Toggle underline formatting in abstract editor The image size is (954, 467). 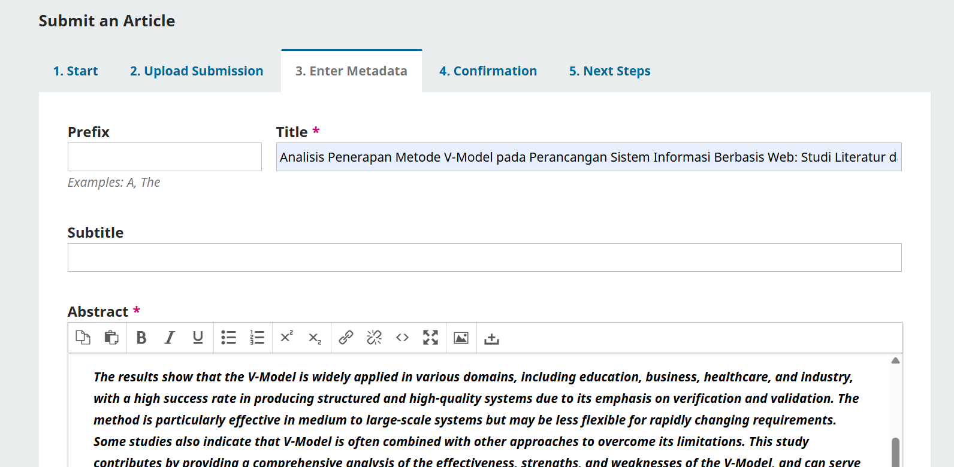pos(198,338)
